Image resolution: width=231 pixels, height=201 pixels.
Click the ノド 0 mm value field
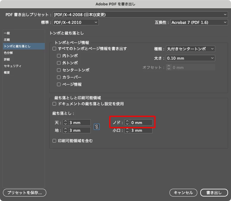click(x=141, y=123)
